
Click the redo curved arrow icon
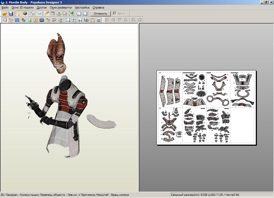pyautogui.click(x=60, y=20)
